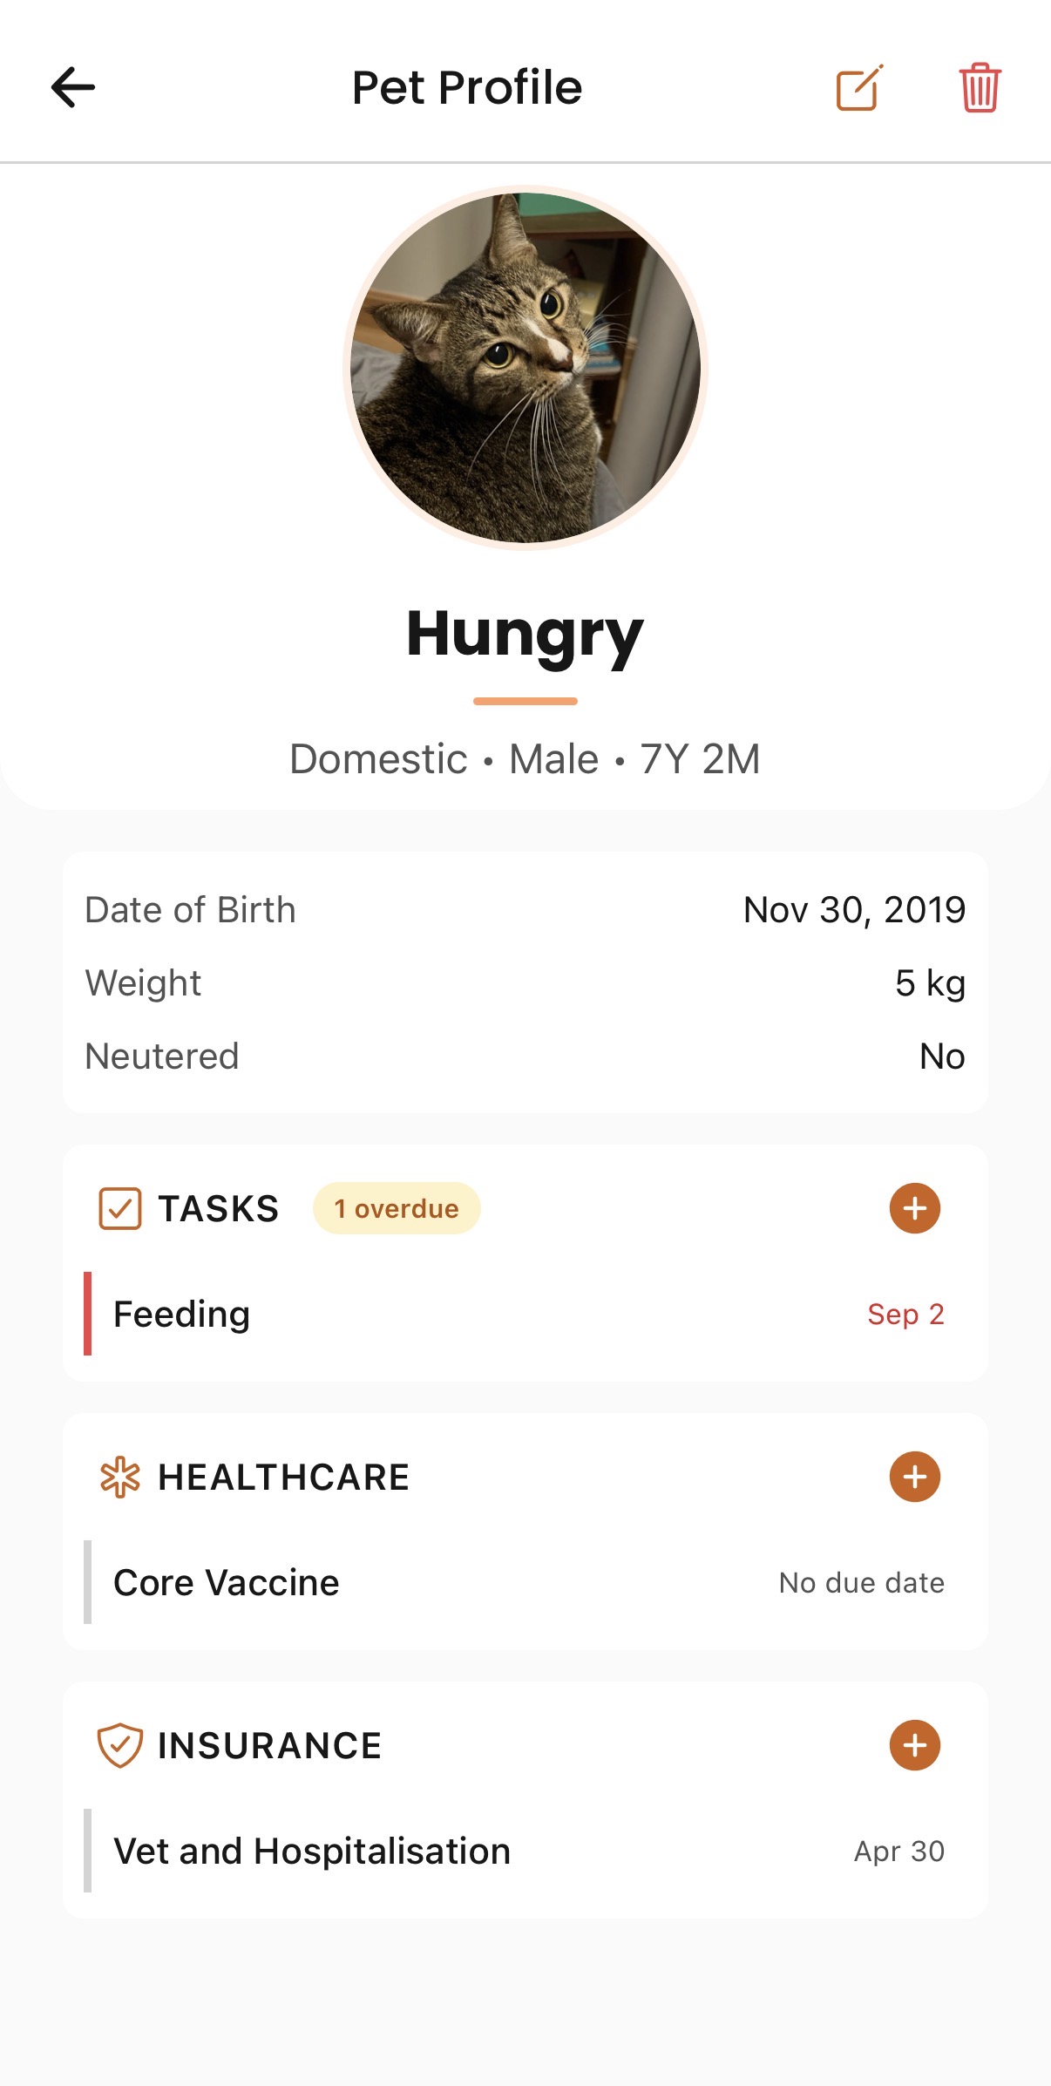Select the Neutered status row
This screenshot has width=1051, height=2086.
click(525, 1057)
